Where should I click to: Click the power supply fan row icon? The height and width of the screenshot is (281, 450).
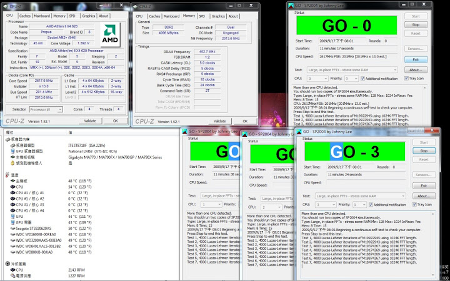(12, 276)
